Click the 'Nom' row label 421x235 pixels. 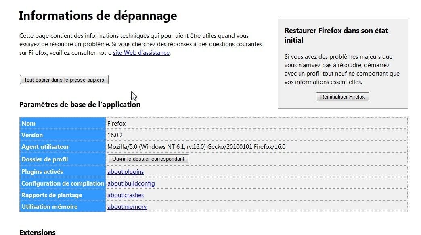point(28,124)
